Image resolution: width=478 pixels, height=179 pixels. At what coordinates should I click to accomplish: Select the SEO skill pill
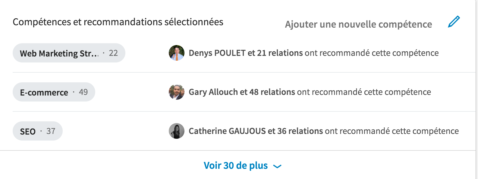[38, 131]
